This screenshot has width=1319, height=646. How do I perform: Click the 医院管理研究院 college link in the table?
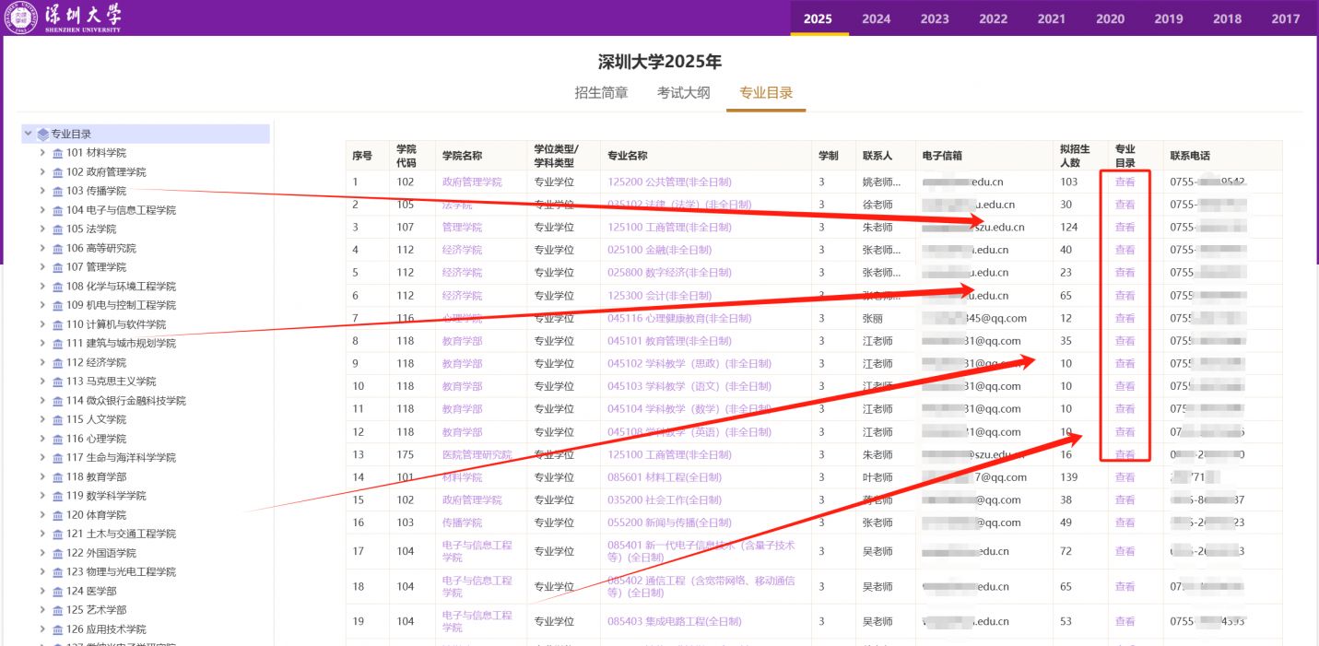(477, 454)
